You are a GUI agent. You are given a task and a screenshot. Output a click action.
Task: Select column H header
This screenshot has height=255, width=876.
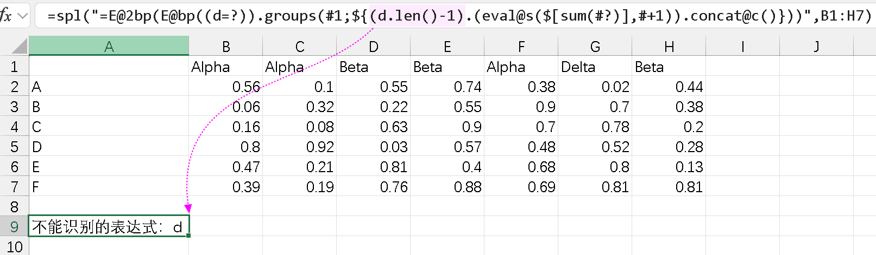[x=669, y=47]
